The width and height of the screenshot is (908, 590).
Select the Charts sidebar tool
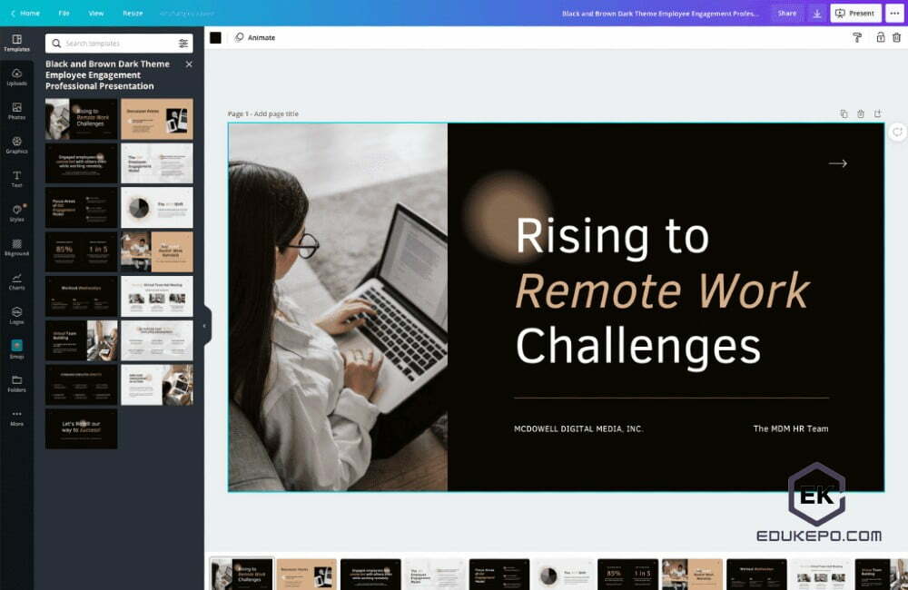pos(16,282)
